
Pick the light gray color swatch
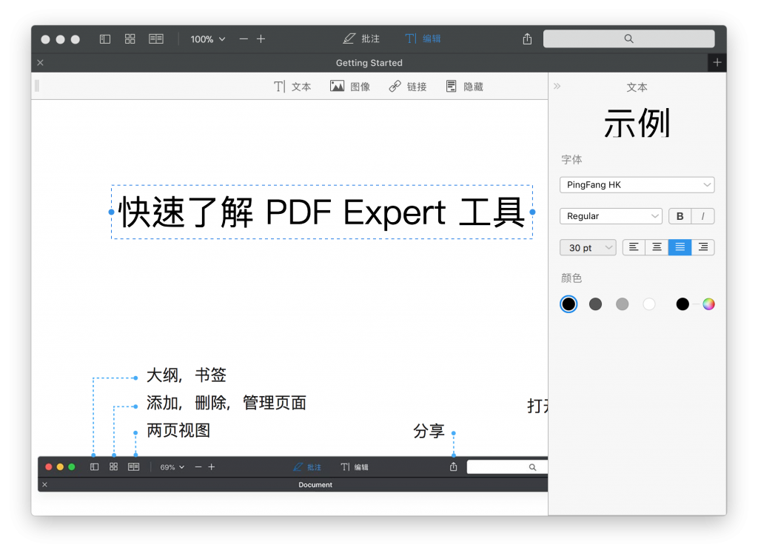(622, 304)
